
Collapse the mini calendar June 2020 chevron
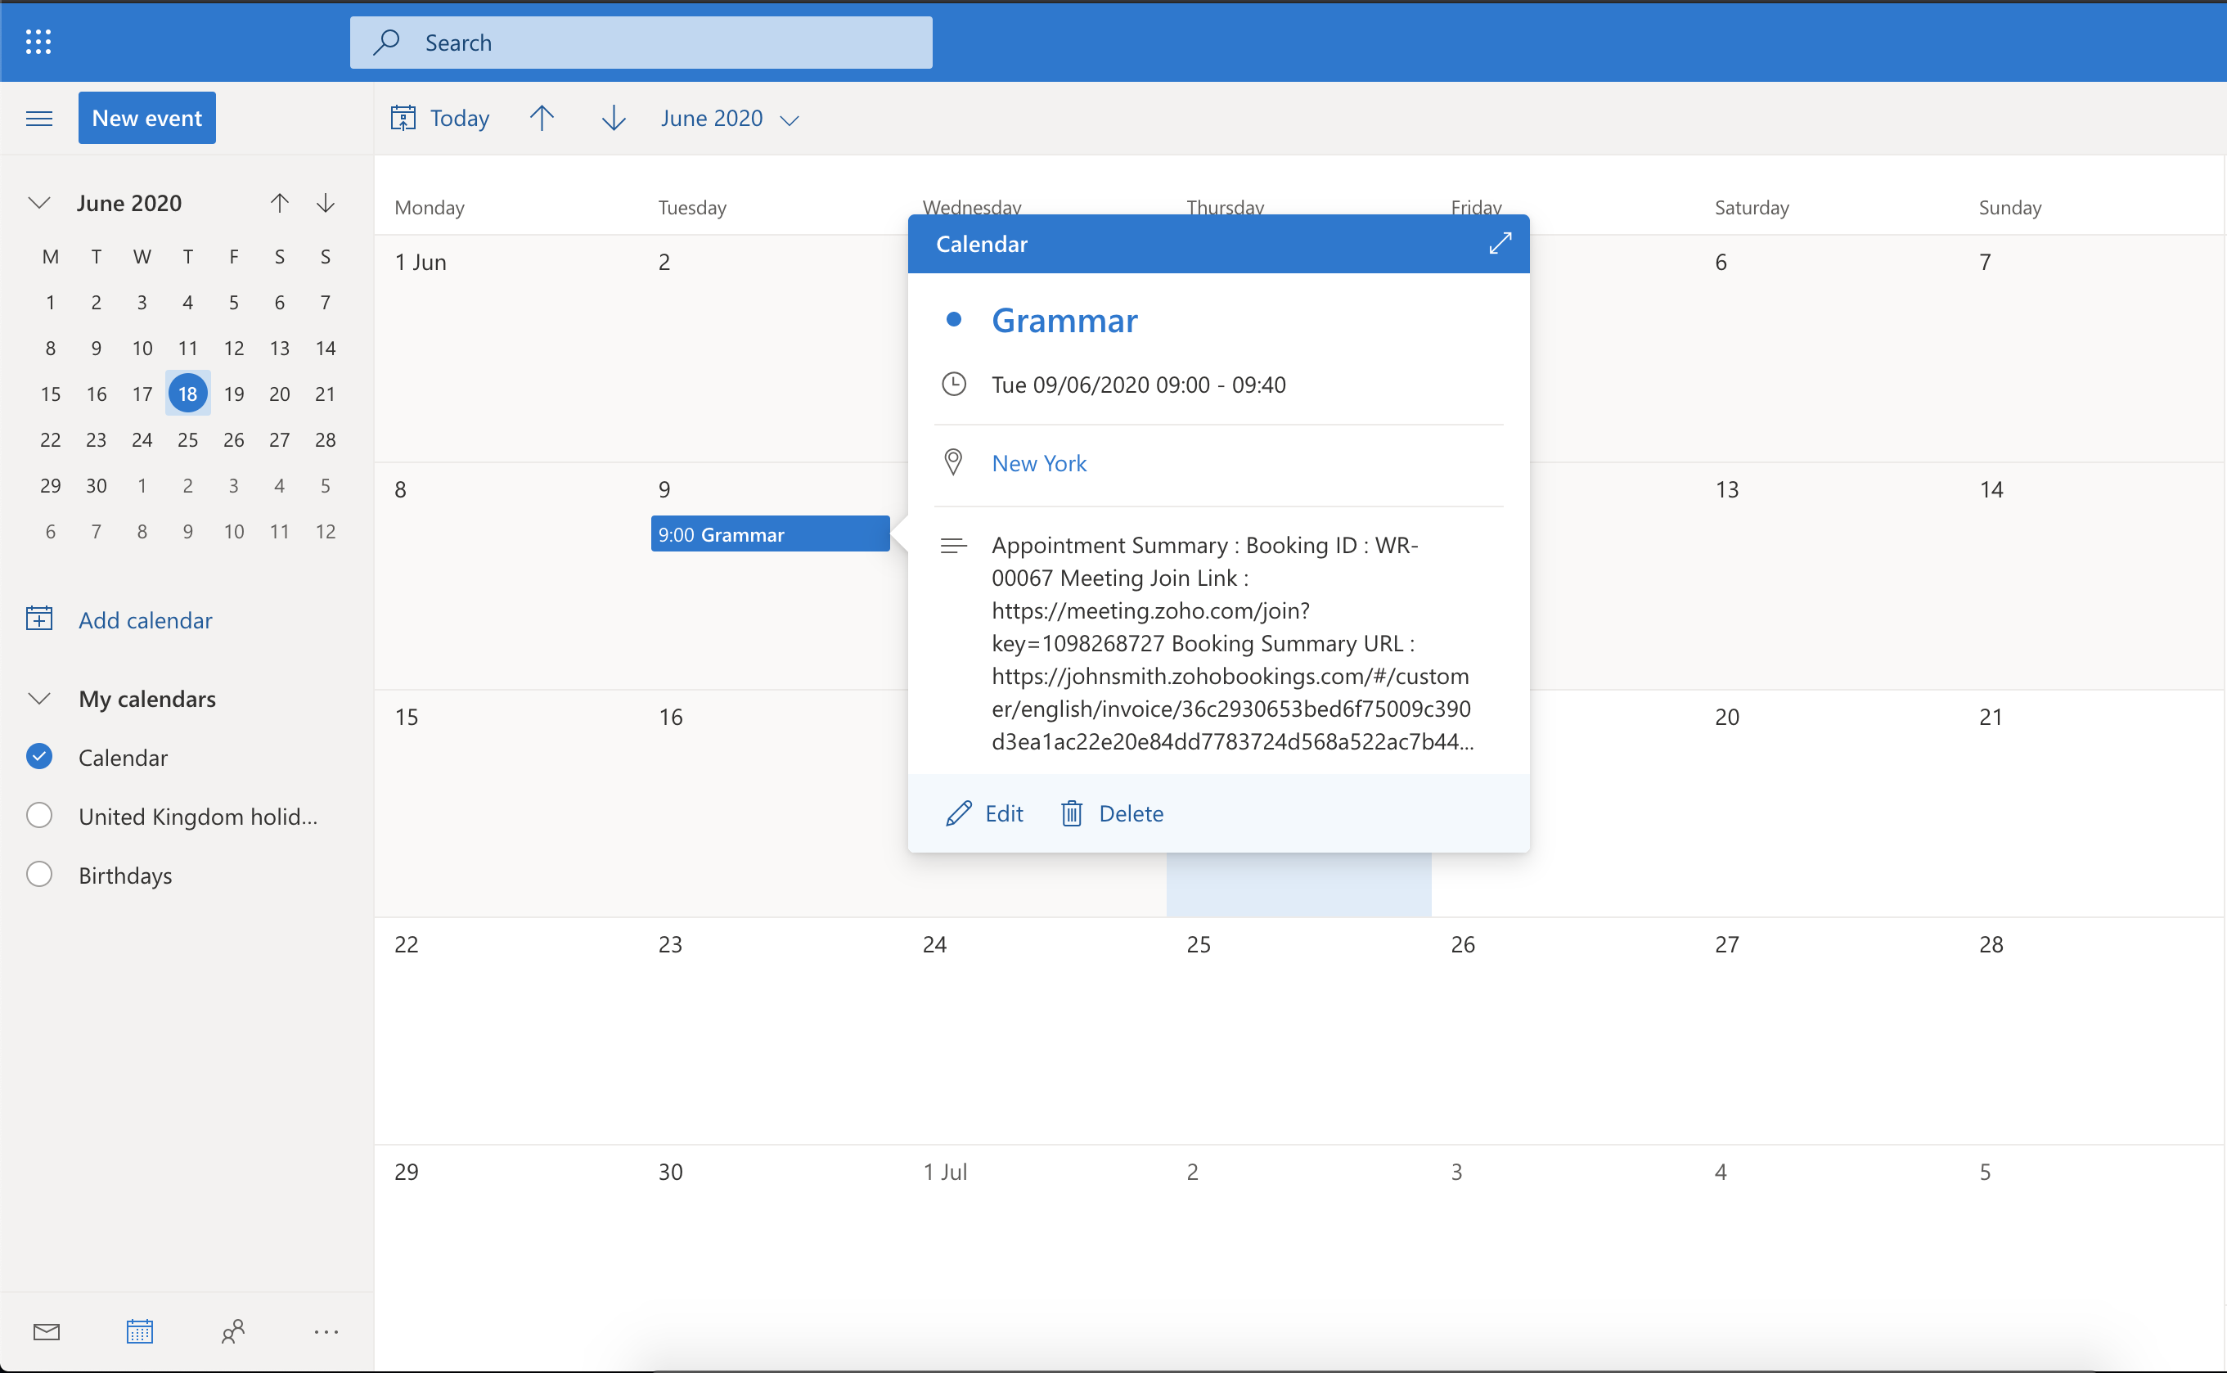pos(39,202)
